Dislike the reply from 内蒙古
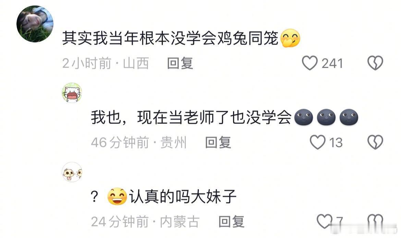 pos(375,221)
